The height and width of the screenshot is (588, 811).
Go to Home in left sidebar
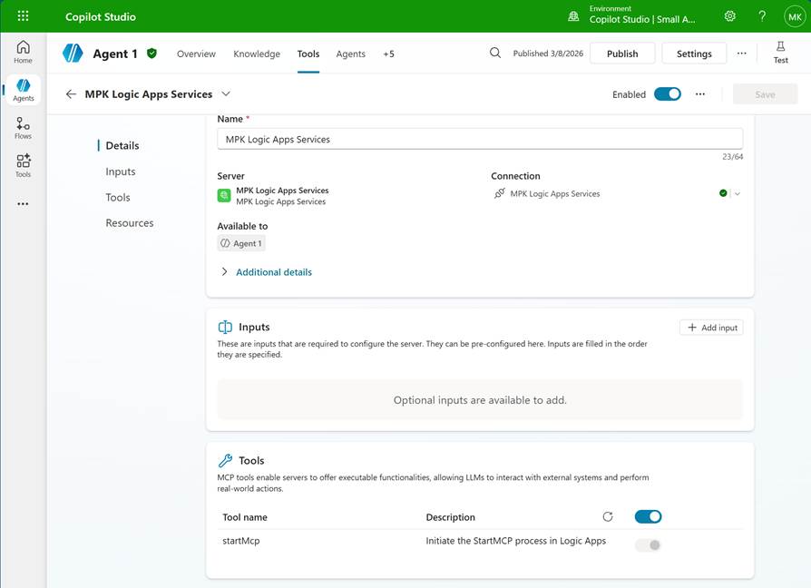pos(23,52)
